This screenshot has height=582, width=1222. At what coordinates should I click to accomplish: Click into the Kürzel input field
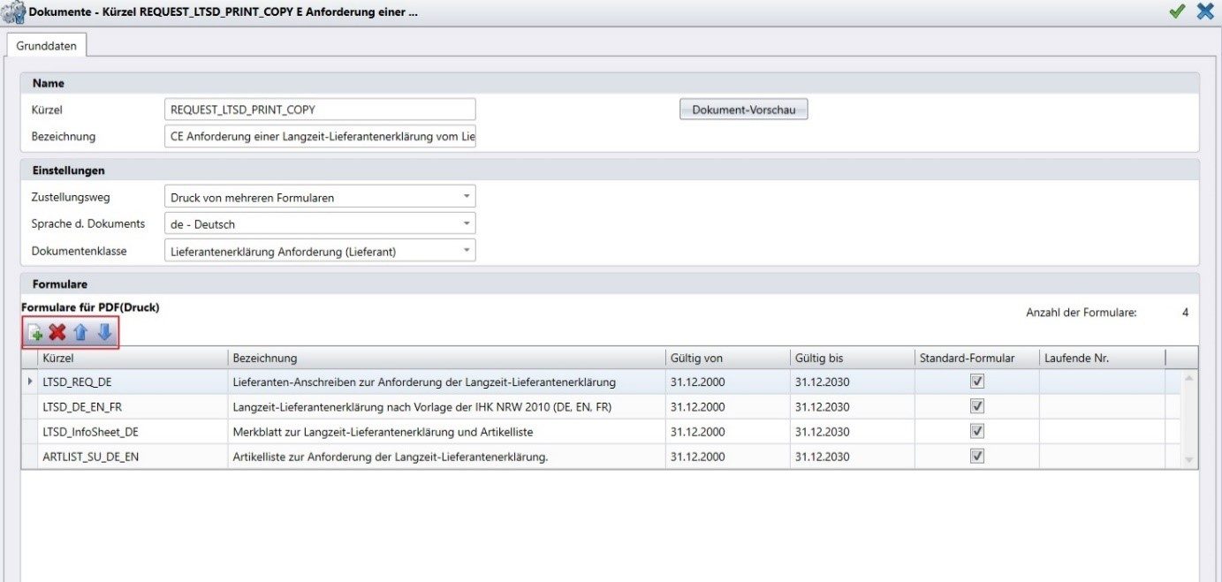tap(320, 110)
